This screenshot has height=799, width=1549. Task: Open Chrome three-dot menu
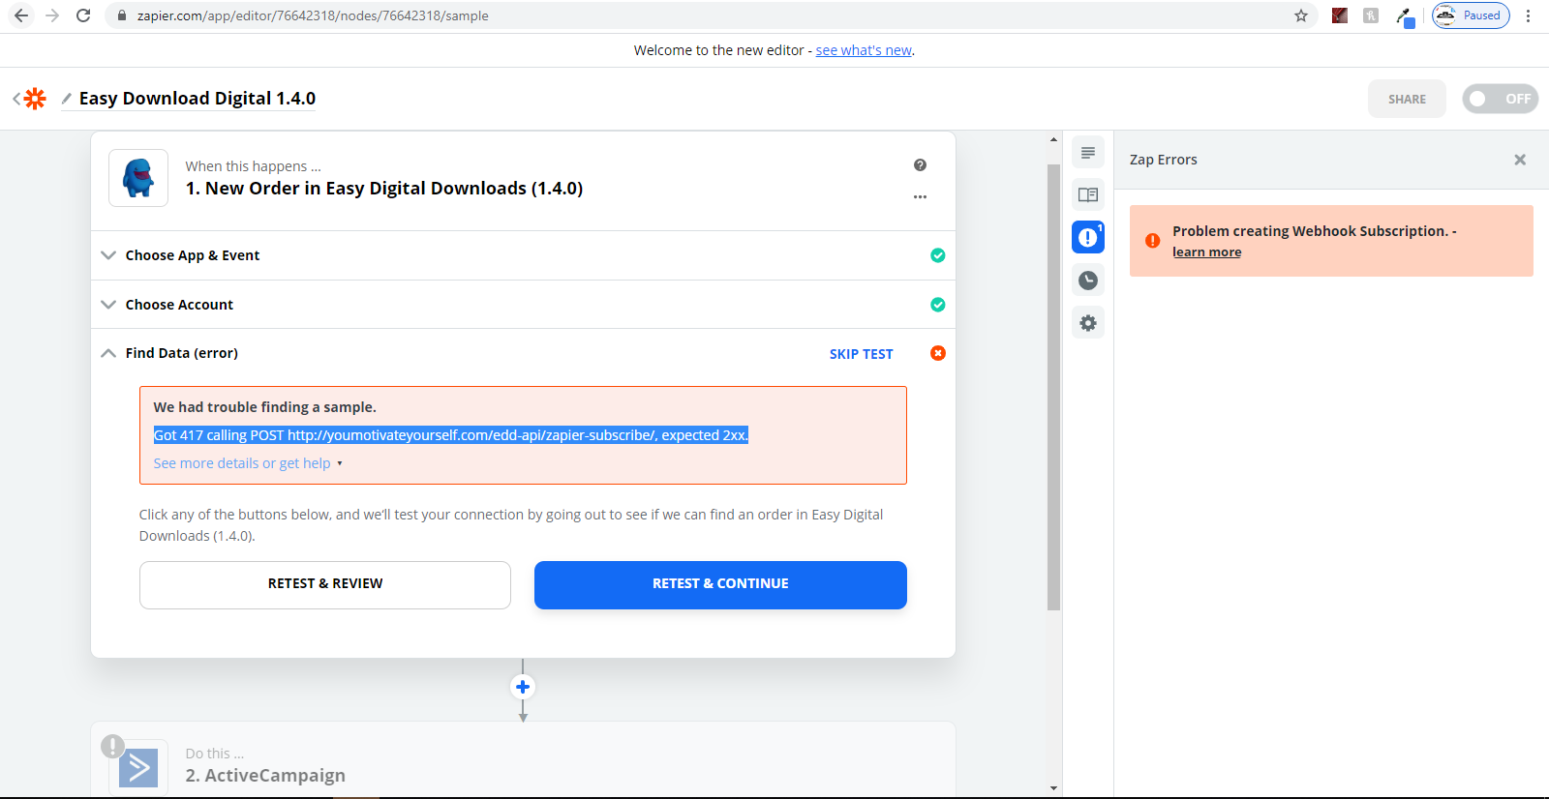[x=1528, y=15]
